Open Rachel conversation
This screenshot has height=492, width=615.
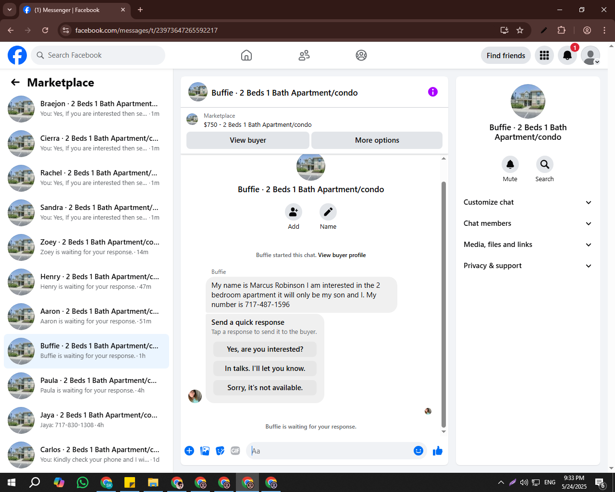tap(86, 178)
